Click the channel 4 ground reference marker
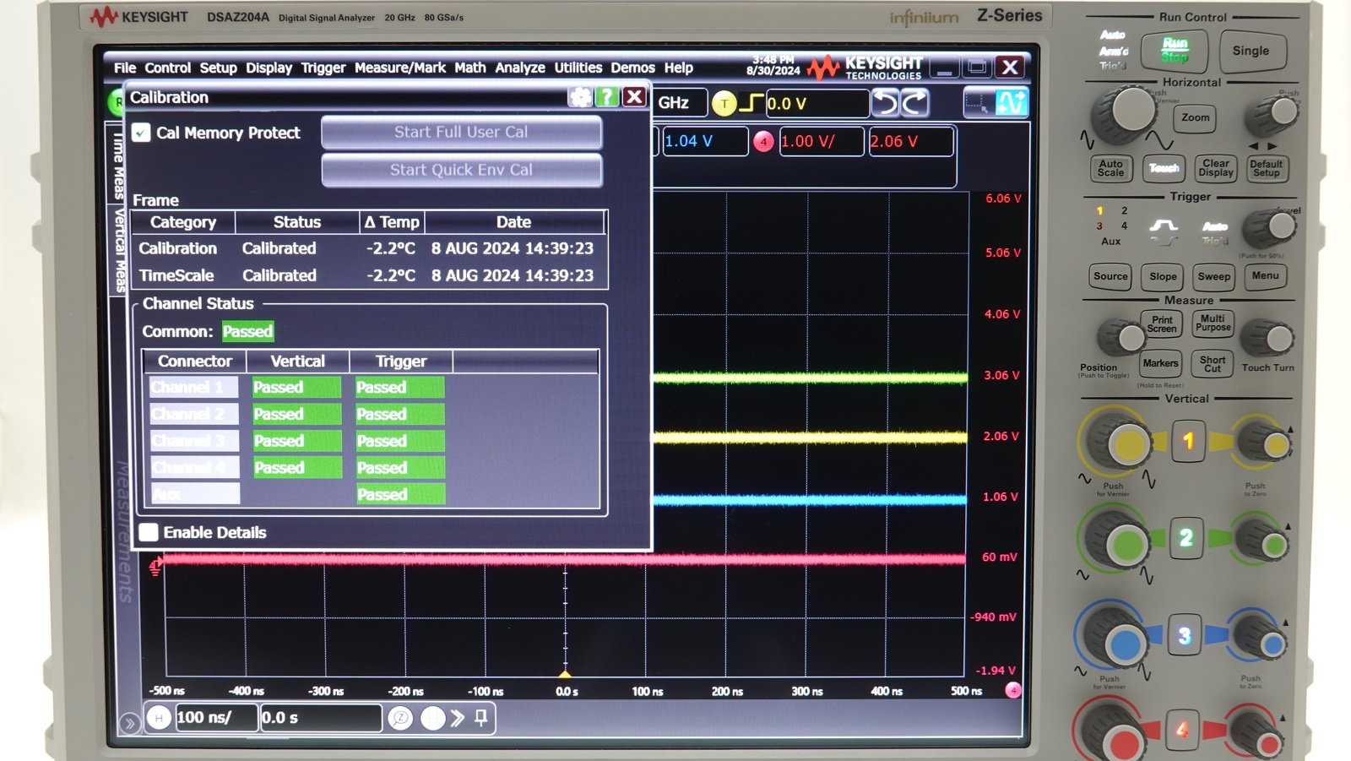The width and height of the screenshot is (1351, 761). coord(155,568)
